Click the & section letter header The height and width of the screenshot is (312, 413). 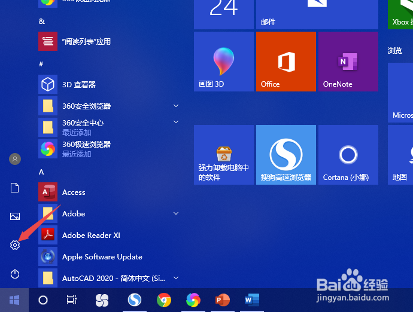tap(42, 21)
